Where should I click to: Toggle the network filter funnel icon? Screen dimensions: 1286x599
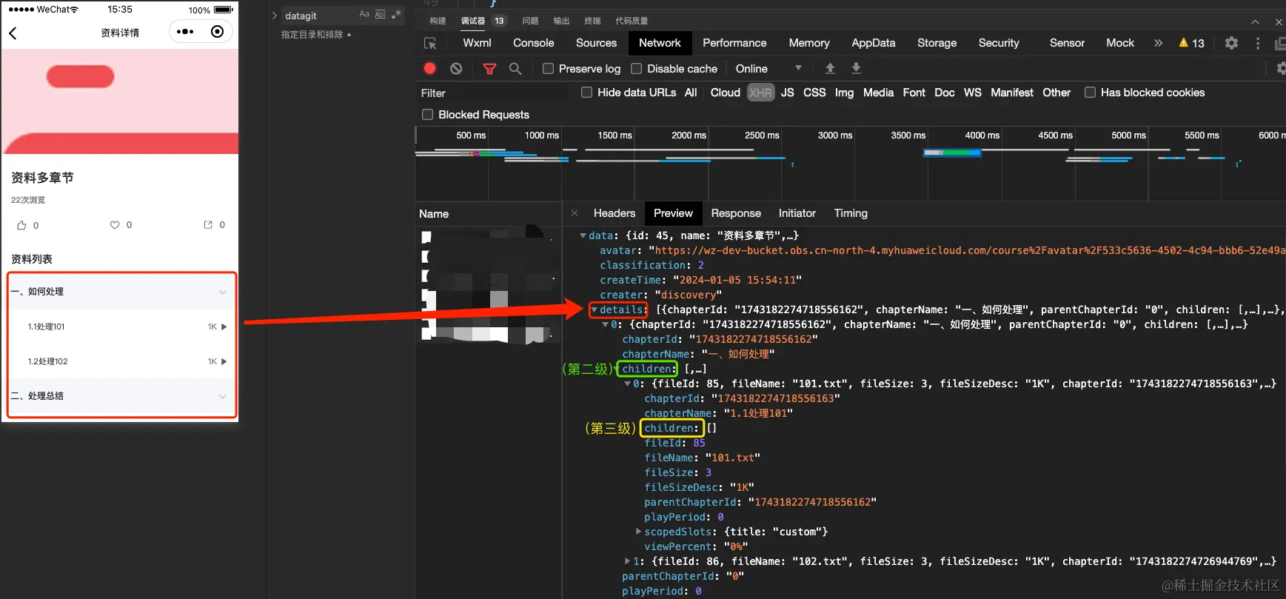pos(489,69)
